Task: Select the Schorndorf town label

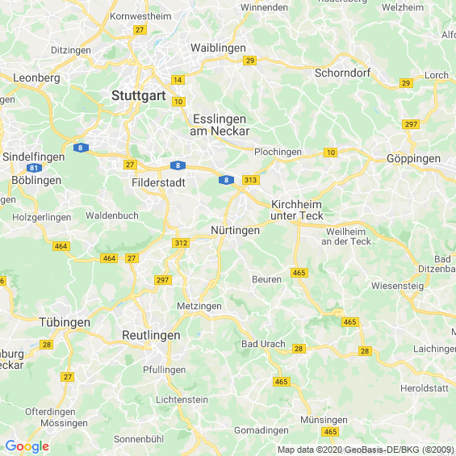Action: pos(342,73)
